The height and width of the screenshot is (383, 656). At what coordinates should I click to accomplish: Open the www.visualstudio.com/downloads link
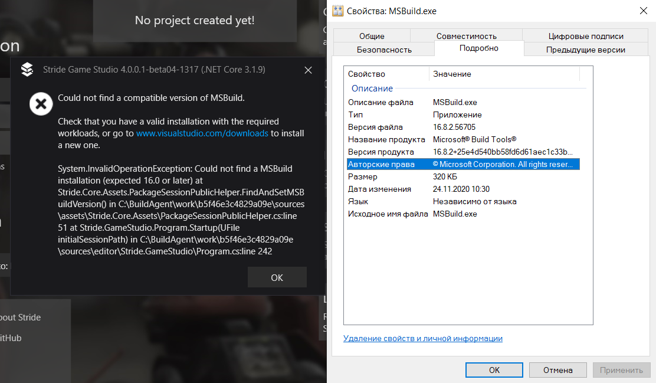point(202,133)
